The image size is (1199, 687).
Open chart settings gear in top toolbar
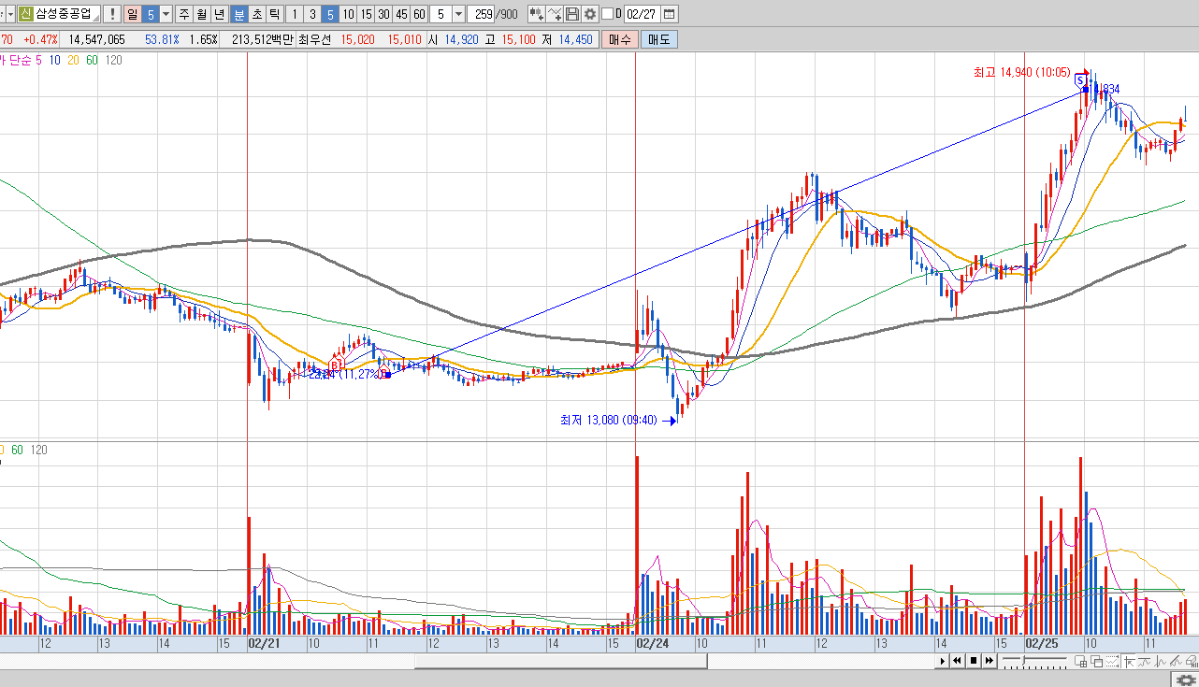coord(589,14)
